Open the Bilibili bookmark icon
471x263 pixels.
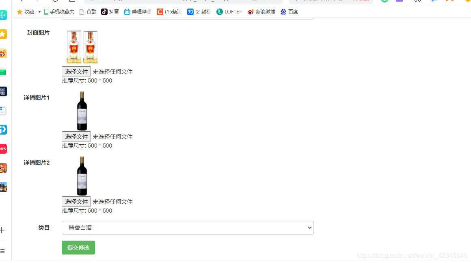pos(127,12)
